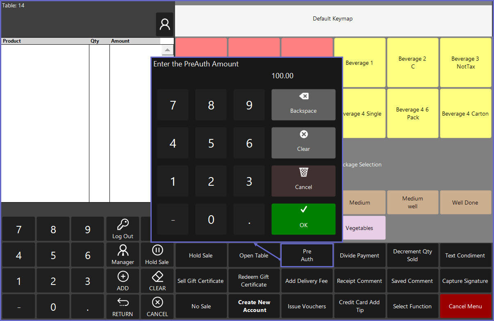Open the Divide Payment function
This screenshot has width=494, height=321.
click(x=360, y=255)
